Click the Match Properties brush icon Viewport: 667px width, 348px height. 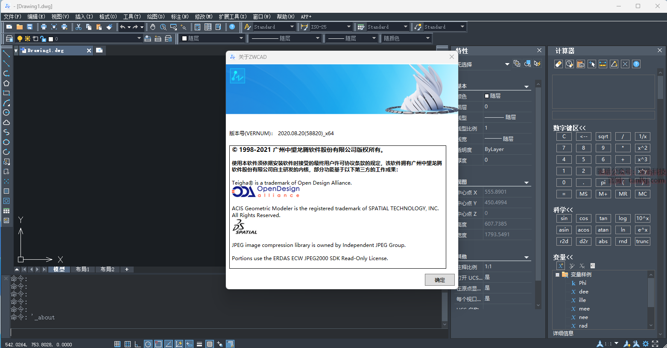[x=109, y=27]
